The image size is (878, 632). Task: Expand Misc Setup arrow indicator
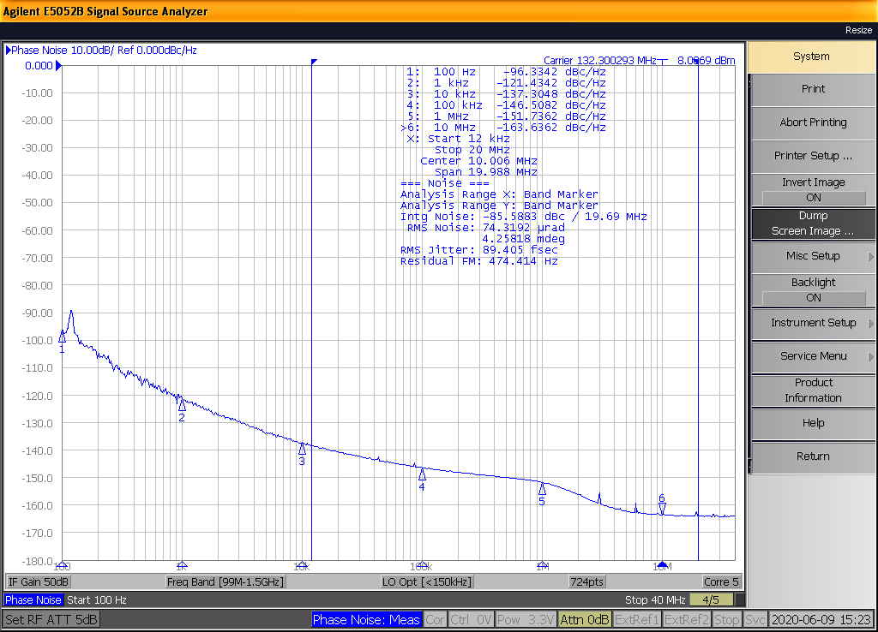click(871, 257)
